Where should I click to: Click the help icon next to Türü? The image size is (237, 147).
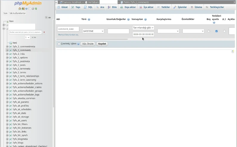(89, 19)
